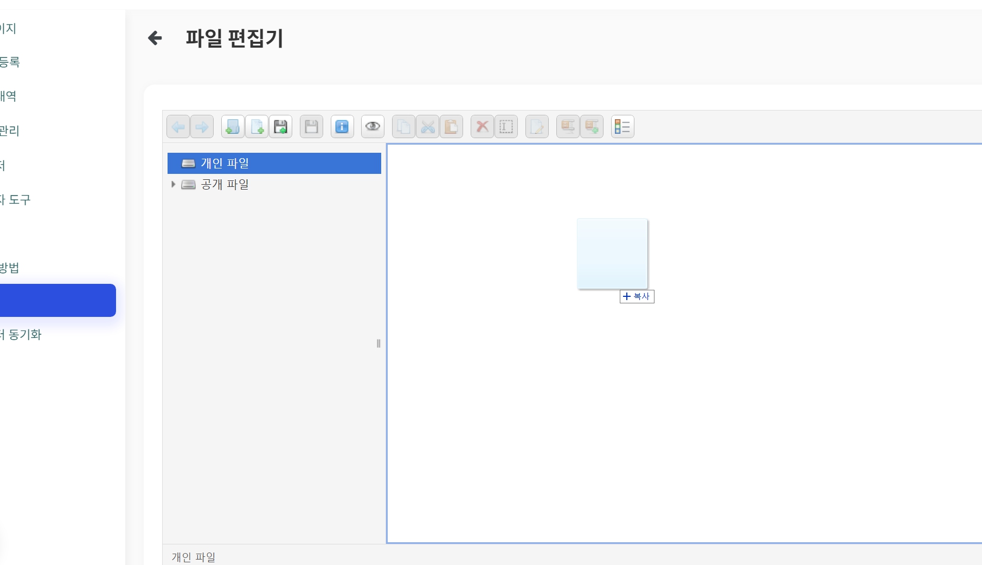Open the highlighted blue sidebar menu item
The image size is (982, 565).
(57, 300)
